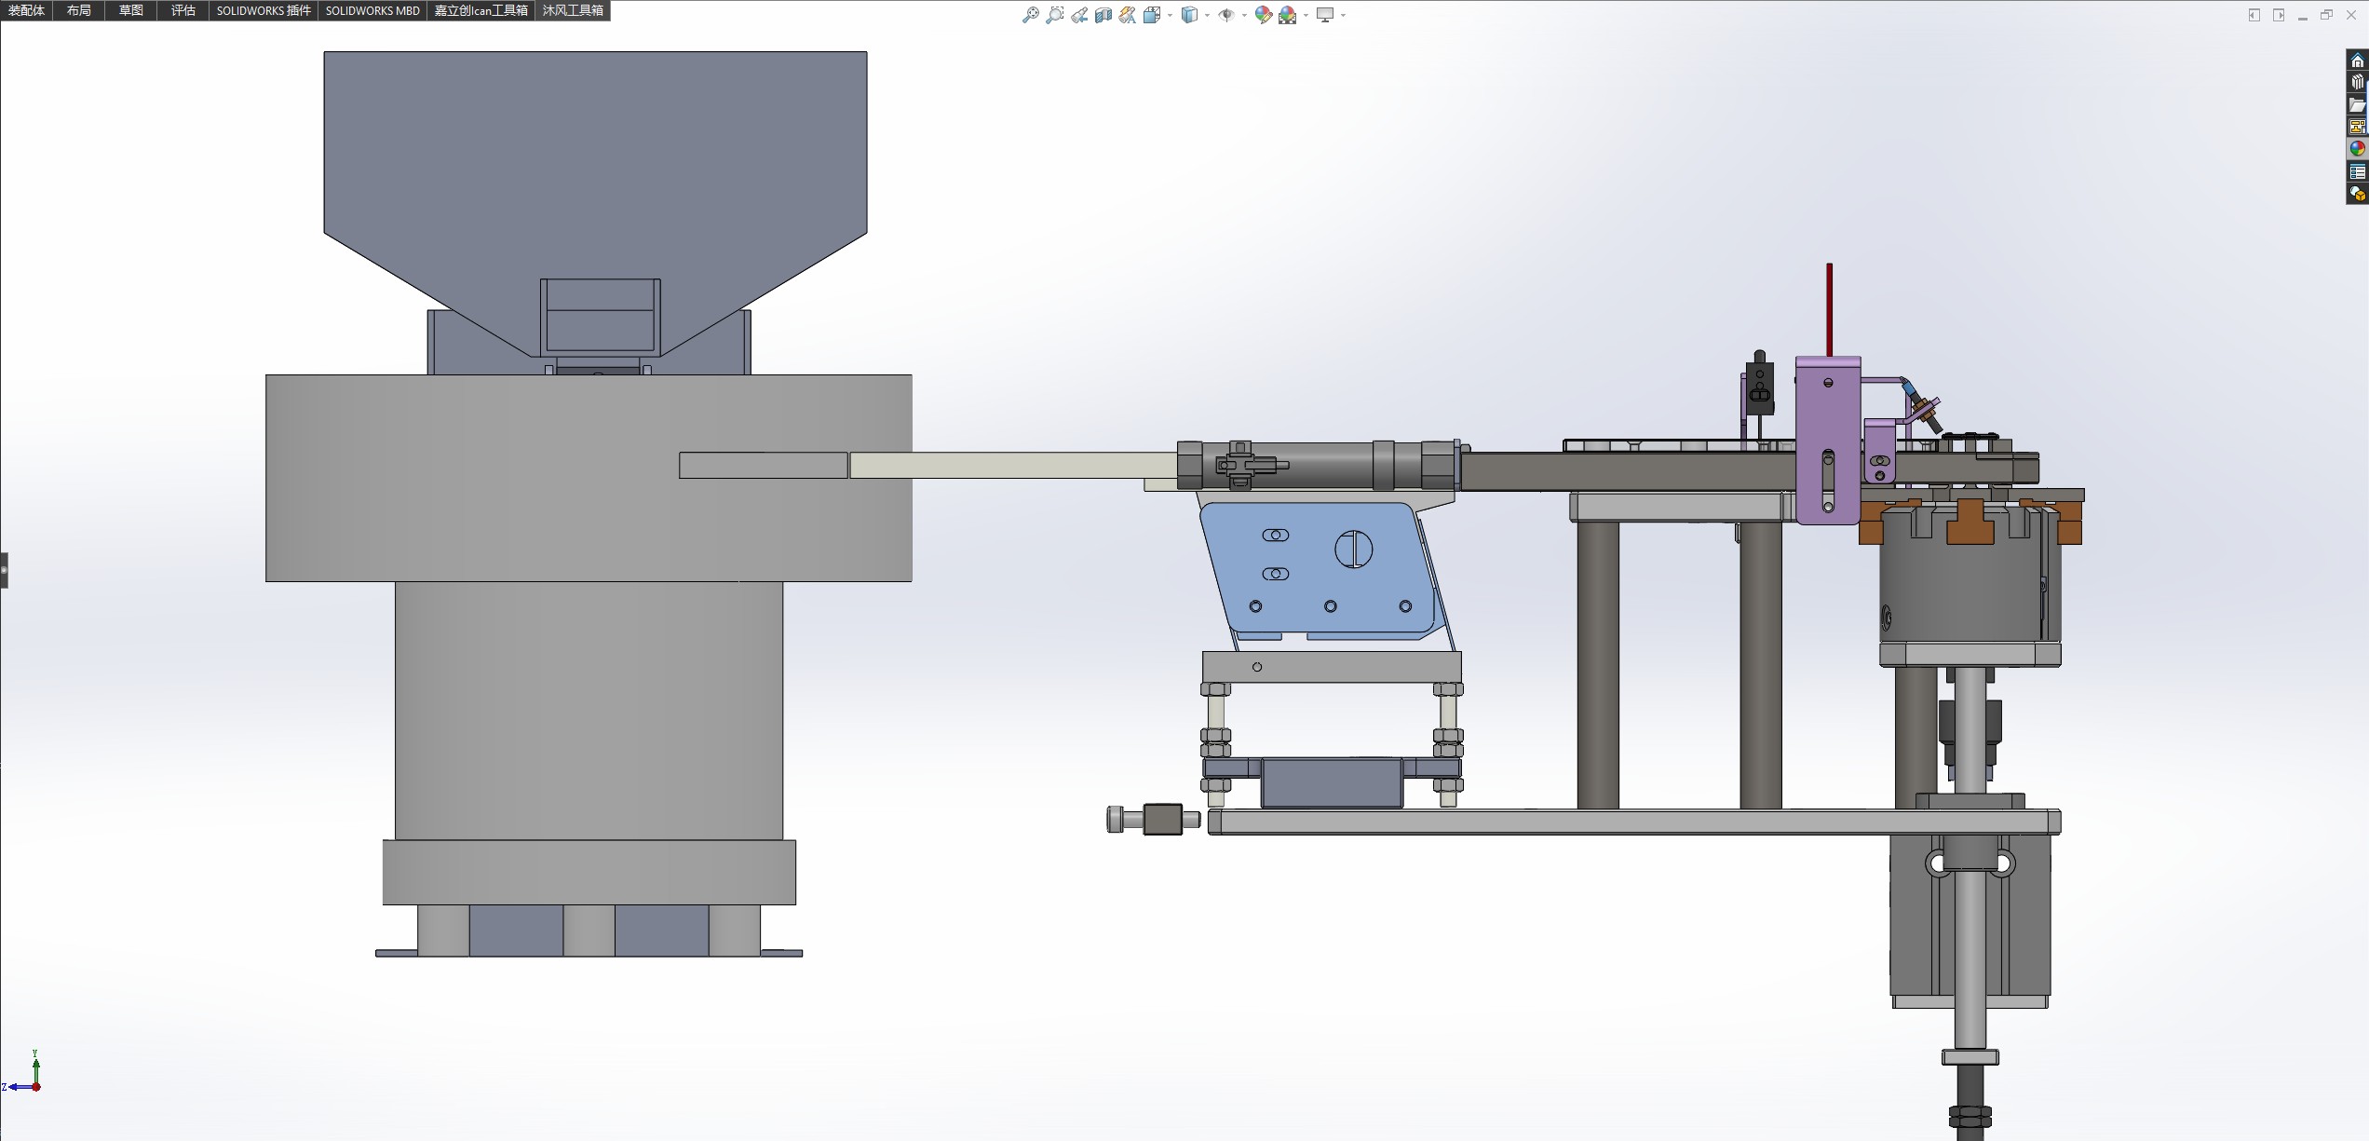Expand the Hide/Show Items dropdown arrow
The height and width of the screenshot is (1141, 2369).
1244,15
